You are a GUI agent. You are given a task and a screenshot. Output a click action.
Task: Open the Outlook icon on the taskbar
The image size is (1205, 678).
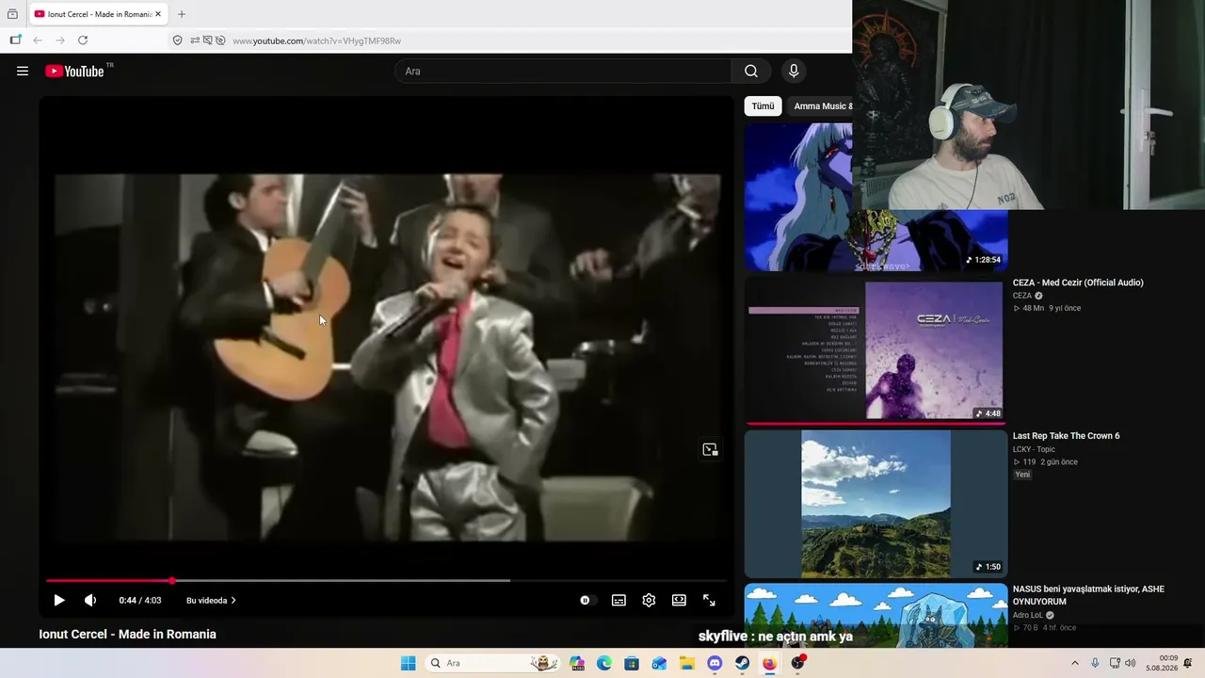tap(659, 663)
